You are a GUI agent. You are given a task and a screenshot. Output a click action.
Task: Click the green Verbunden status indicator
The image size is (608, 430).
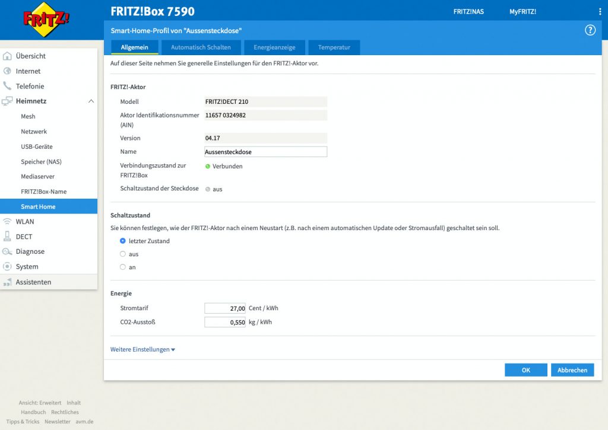207,166
